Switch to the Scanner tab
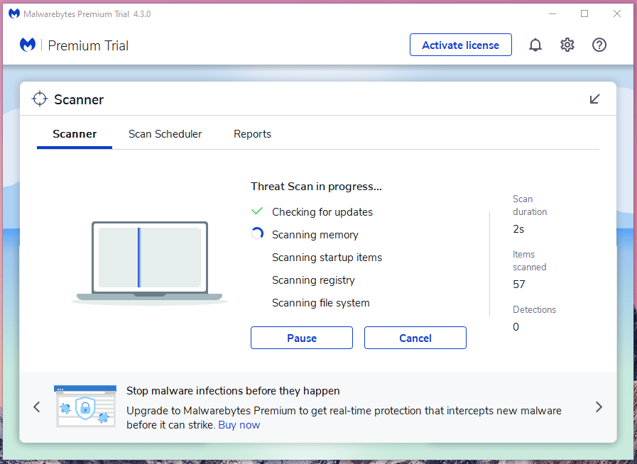 [x=75, y=134]
